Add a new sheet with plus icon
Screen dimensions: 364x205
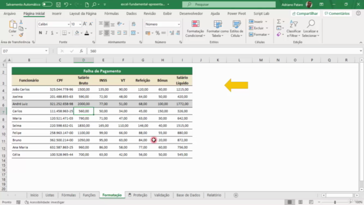[236, 195]
